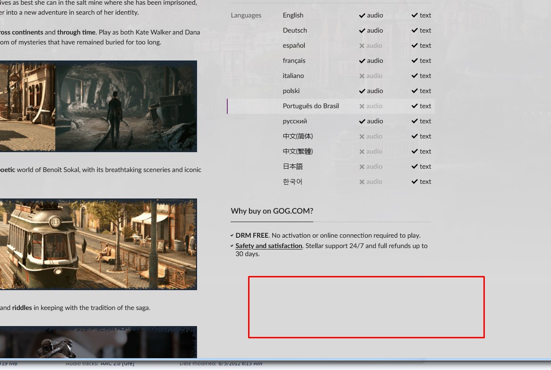This screenshot has height=370, width=551.
Task: Click the text checkmark icon for 中文(繁體)
Action: (414, 151)
